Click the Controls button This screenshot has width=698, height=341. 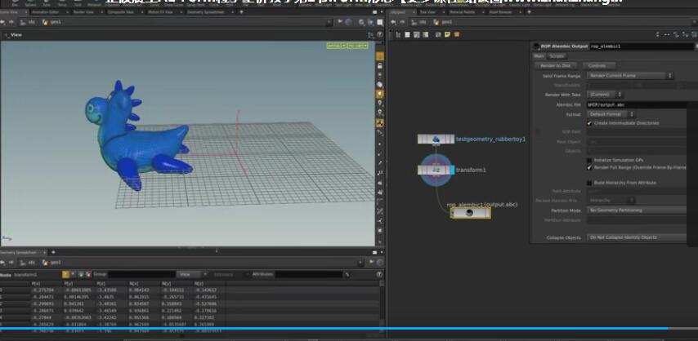[x=597, y=65]
